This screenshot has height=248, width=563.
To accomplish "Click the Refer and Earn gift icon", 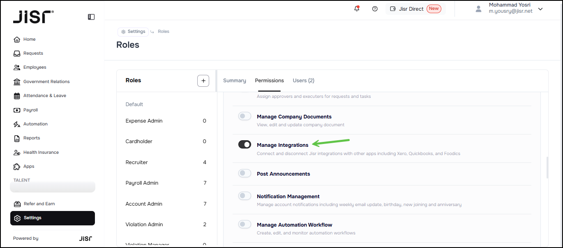I will click(17, 204).
